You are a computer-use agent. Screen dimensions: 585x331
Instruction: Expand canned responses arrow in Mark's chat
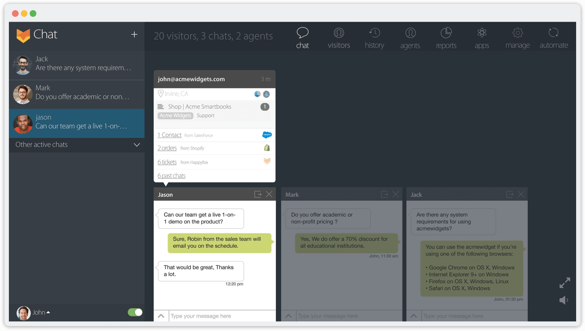(288, 316)
